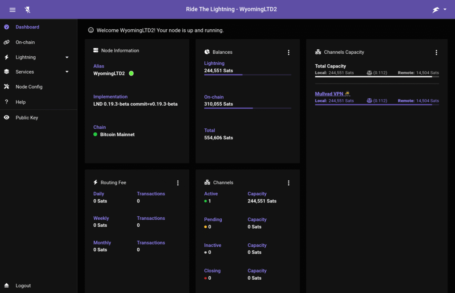This screenshot has width=455, height=293.
Task: Click the Node Config tools icon
Action: [7, 87]
